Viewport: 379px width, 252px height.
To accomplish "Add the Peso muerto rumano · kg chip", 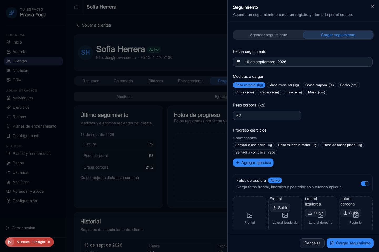I will [297, 145].
